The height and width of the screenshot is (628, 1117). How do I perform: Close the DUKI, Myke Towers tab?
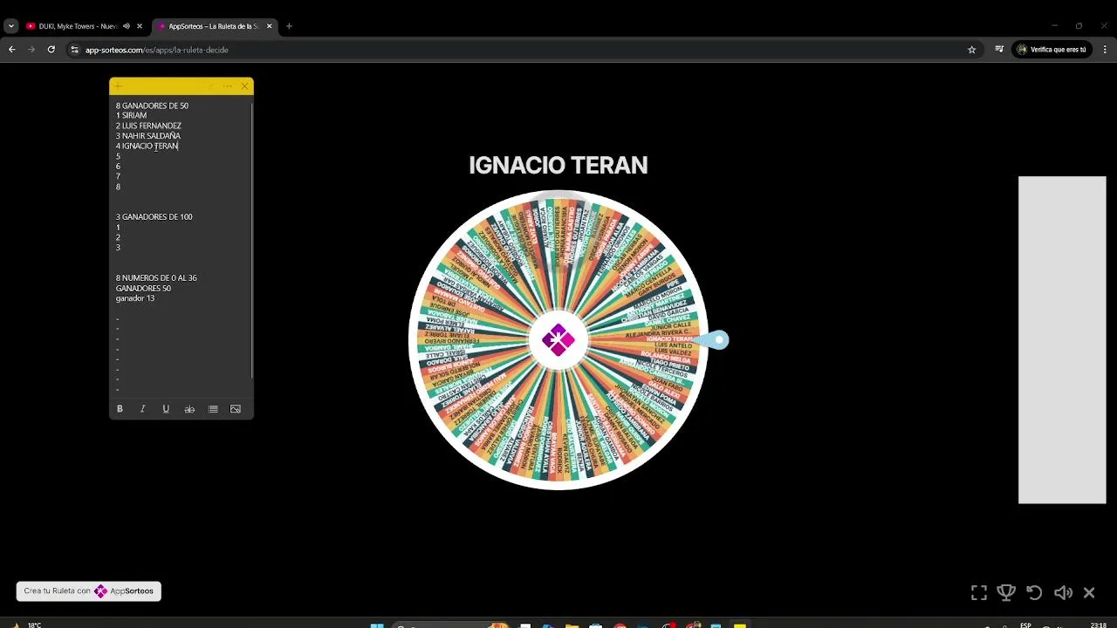point(140,26)
